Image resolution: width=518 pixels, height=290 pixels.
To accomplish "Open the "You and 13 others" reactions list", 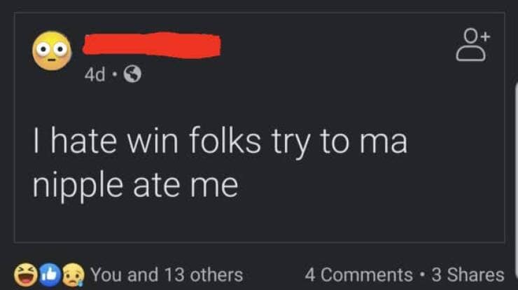I will pyautogui.click(x=167, y=275).
